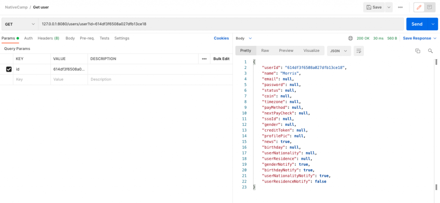Click the search magnifier in response
Image resolution: width=440 pixels, height=203 pixels.
430,51
